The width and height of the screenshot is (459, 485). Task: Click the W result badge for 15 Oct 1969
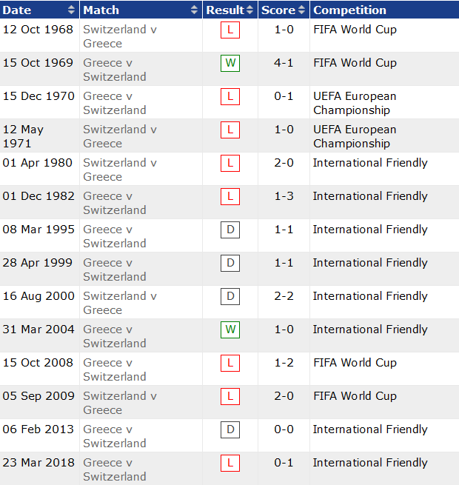point(230,64)
